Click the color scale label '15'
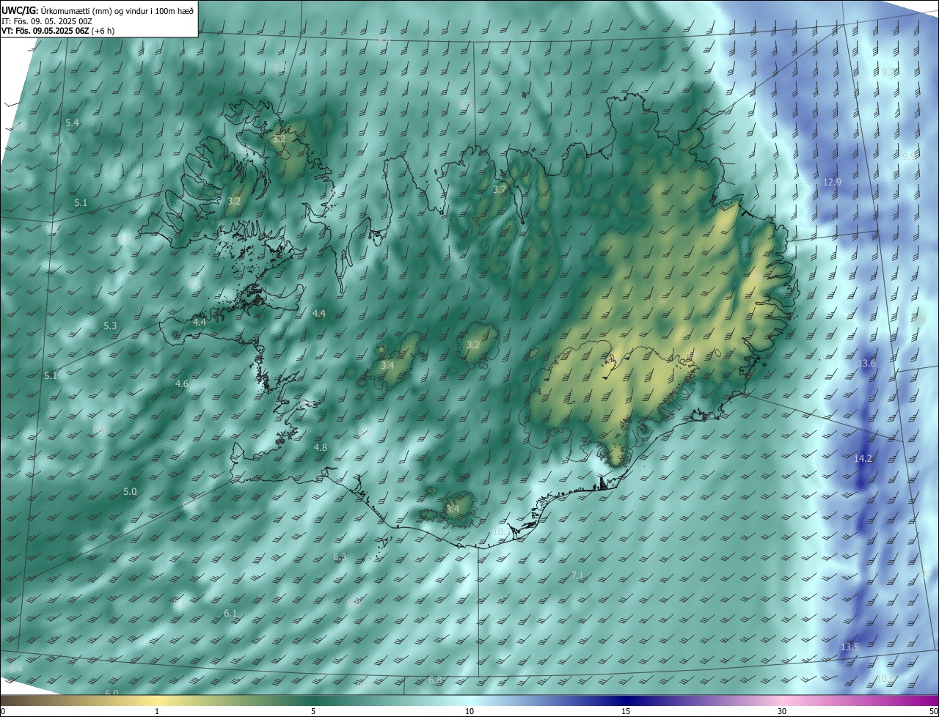This screenshot has height=717, width=939. click(626, 711)
